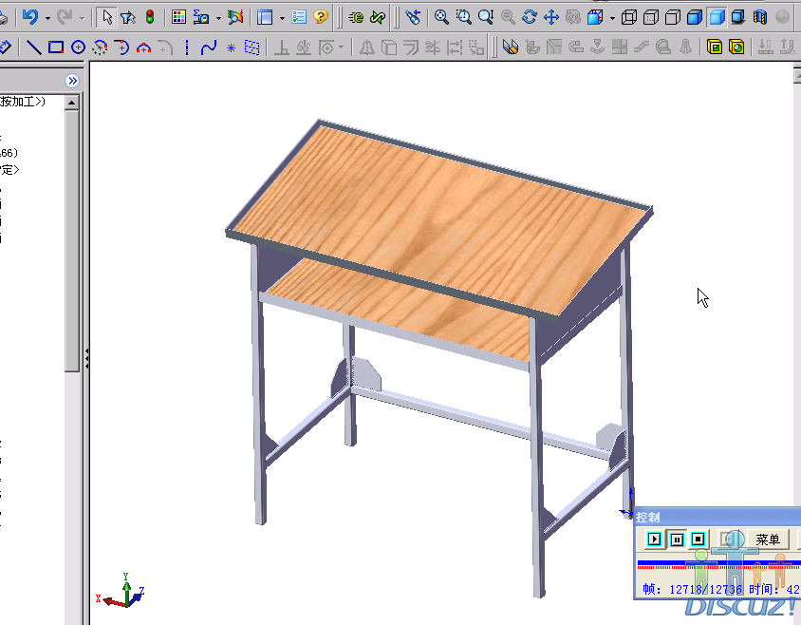Click Zoom to Fit magnifier

(441, 17)
